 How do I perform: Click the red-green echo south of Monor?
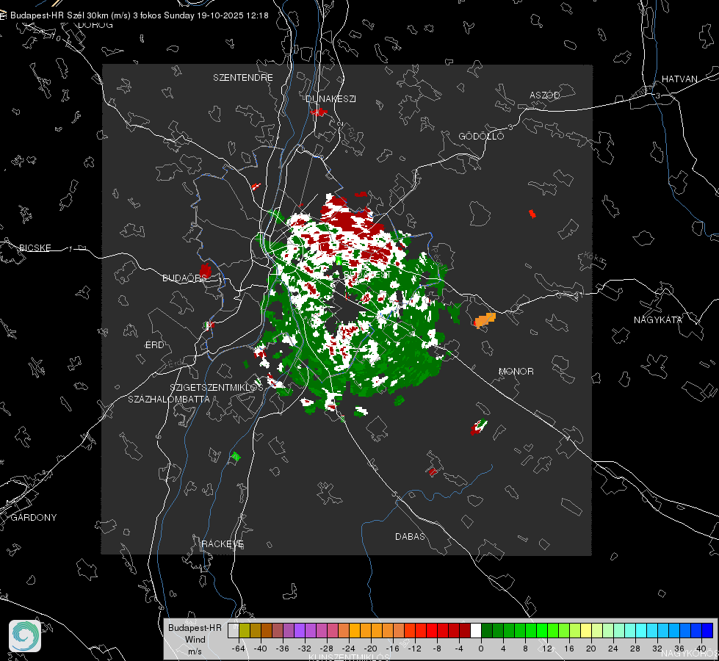point(479,427)
